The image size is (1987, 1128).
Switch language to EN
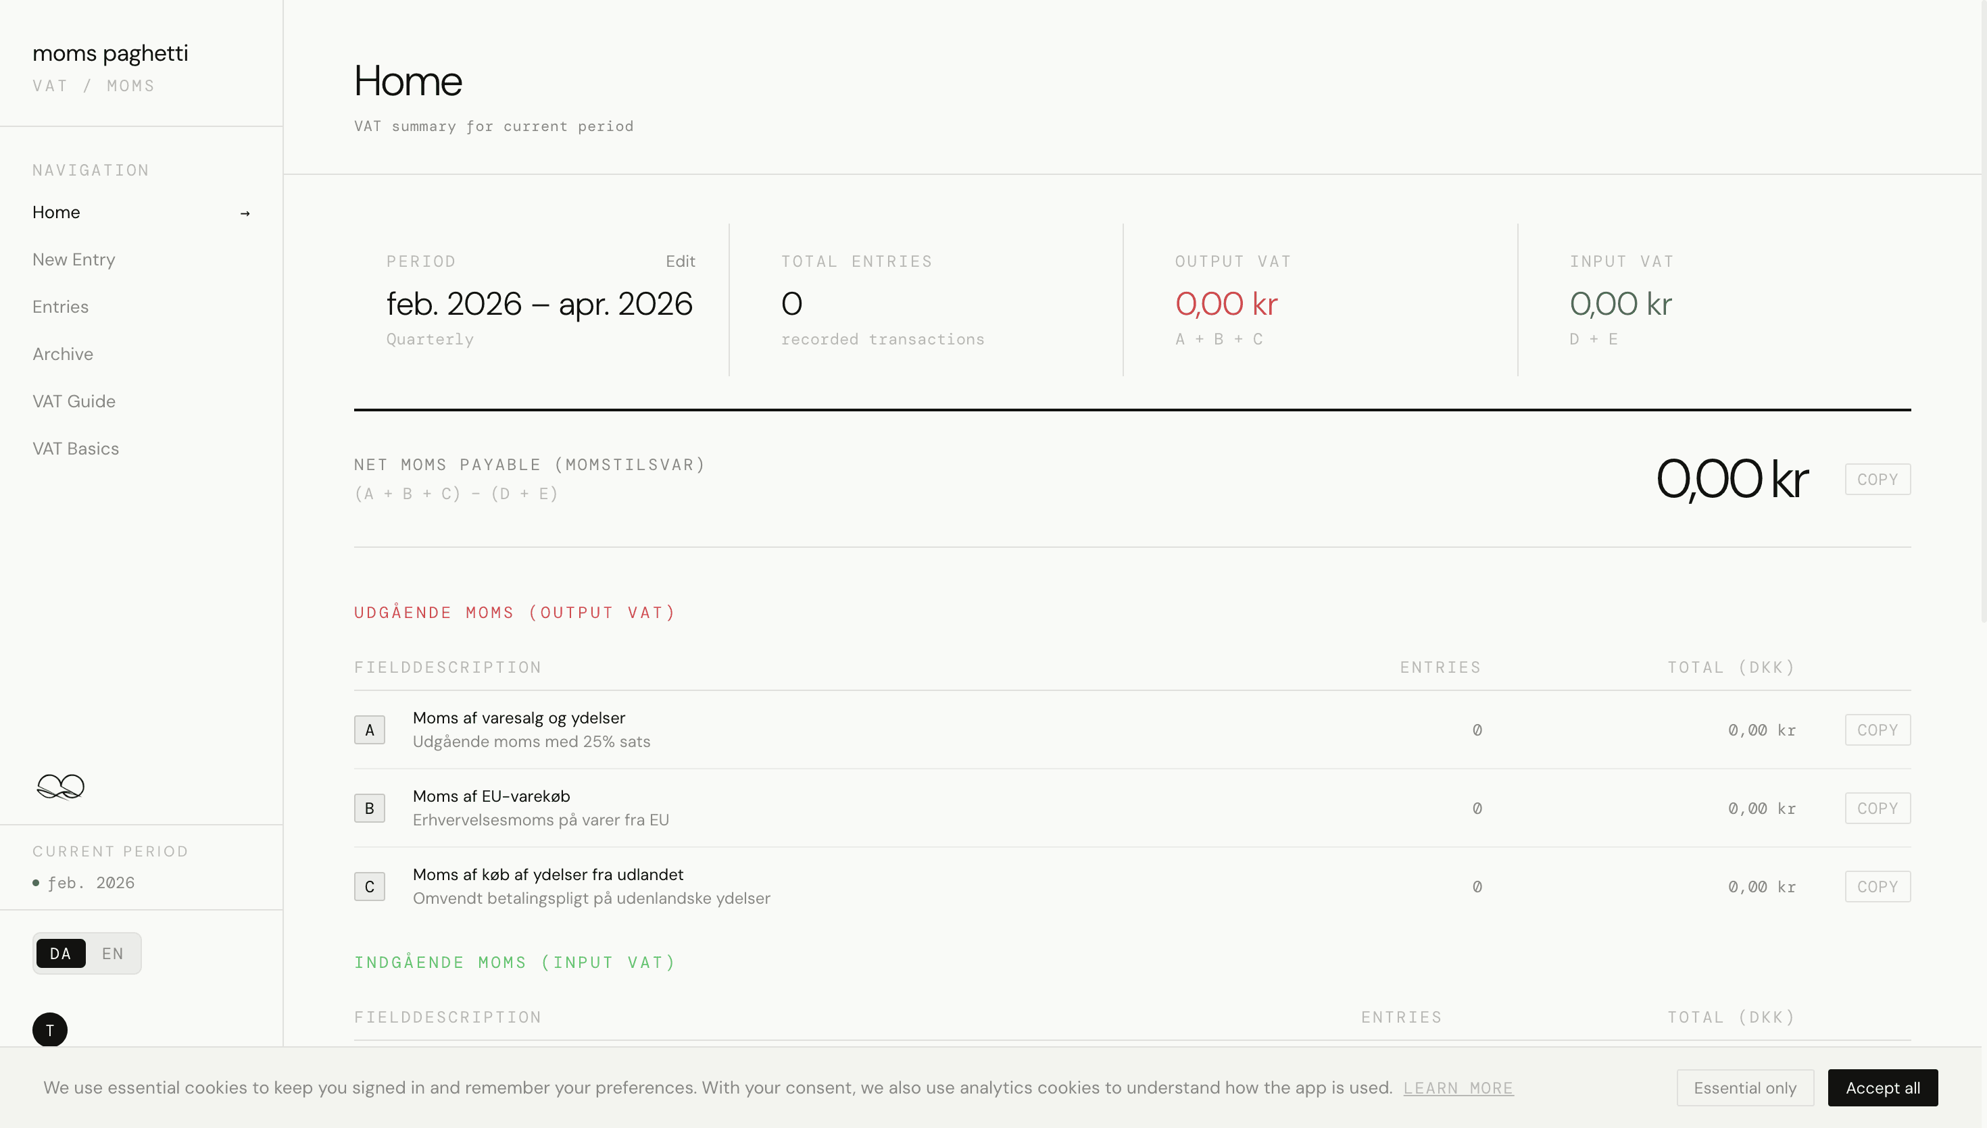(112, 954)
